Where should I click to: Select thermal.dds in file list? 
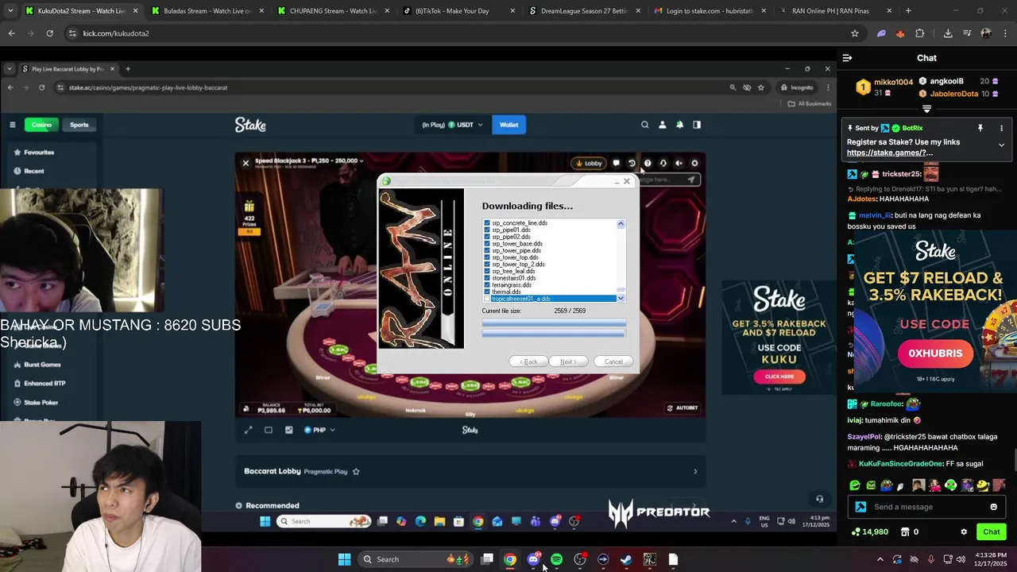pos(506,292)
